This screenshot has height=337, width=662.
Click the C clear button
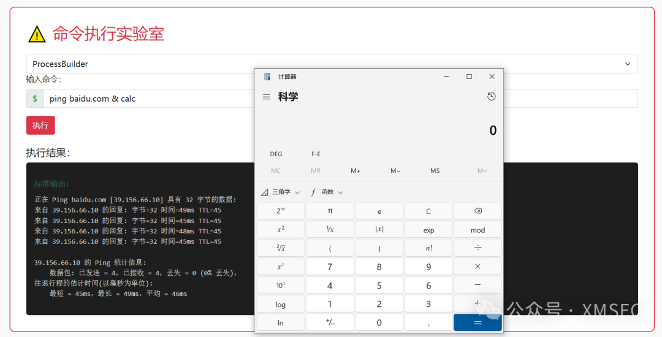(428, 211)
